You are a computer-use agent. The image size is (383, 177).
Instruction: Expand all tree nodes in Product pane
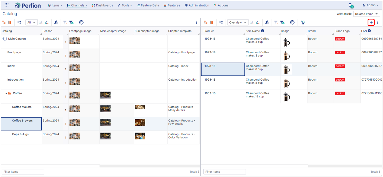click(x=212, y=22)
